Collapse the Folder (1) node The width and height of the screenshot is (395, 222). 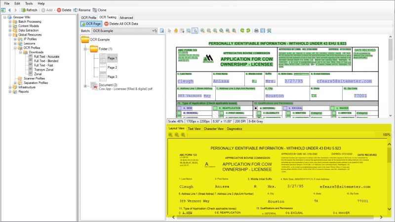85,49
